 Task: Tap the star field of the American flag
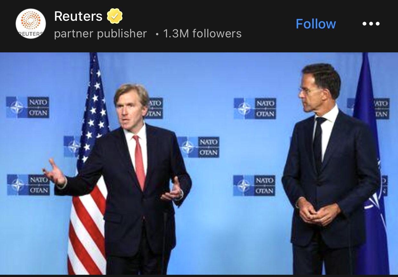[93, 109]
